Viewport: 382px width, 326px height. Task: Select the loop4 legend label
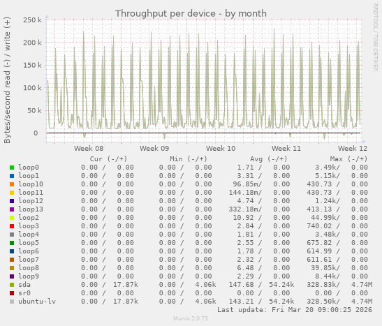(x=29, y=235)
